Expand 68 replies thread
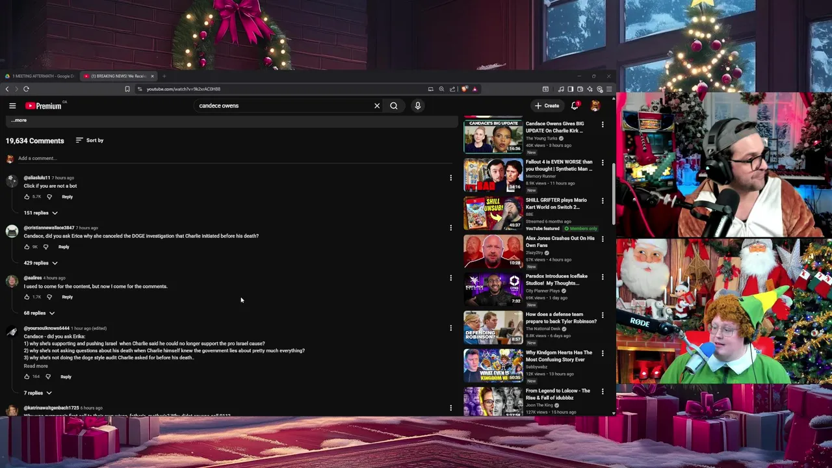832x468 pixels. (40, 313)
